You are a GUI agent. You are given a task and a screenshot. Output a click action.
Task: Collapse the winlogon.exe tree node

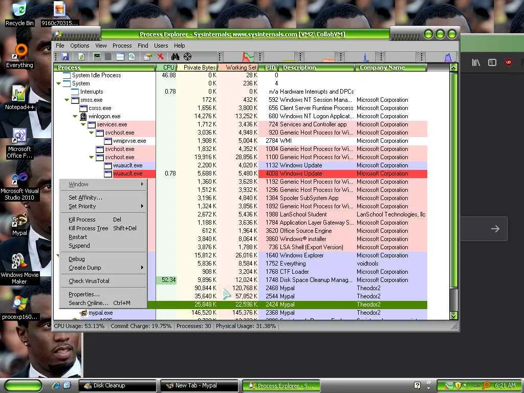click(75, 116)
